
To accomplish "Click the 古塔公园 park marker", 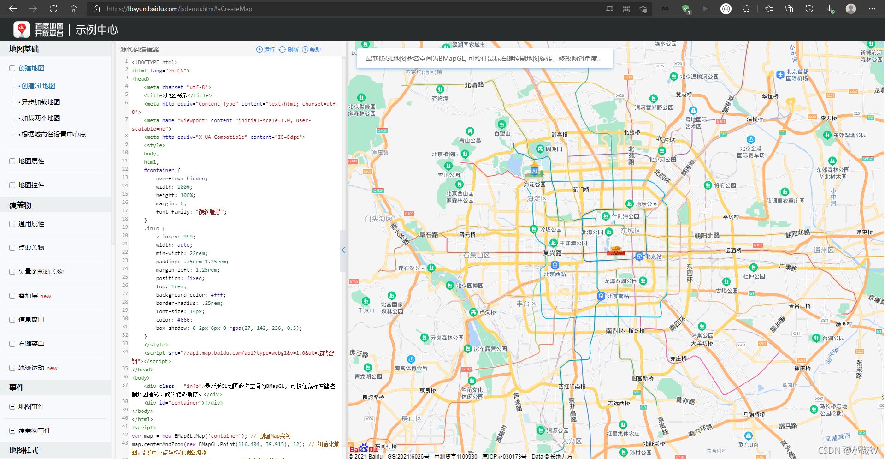I will click(x=726, y=281).
